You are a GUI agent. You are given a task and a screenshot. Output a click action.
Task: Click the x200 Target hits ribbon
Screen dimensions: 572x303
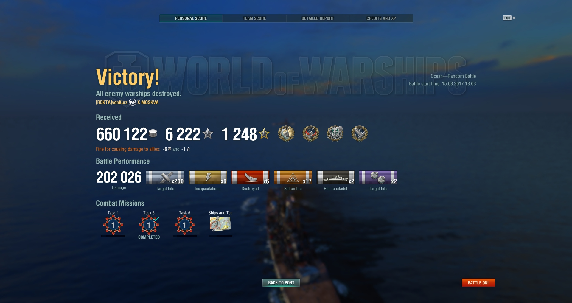(165, 178)
